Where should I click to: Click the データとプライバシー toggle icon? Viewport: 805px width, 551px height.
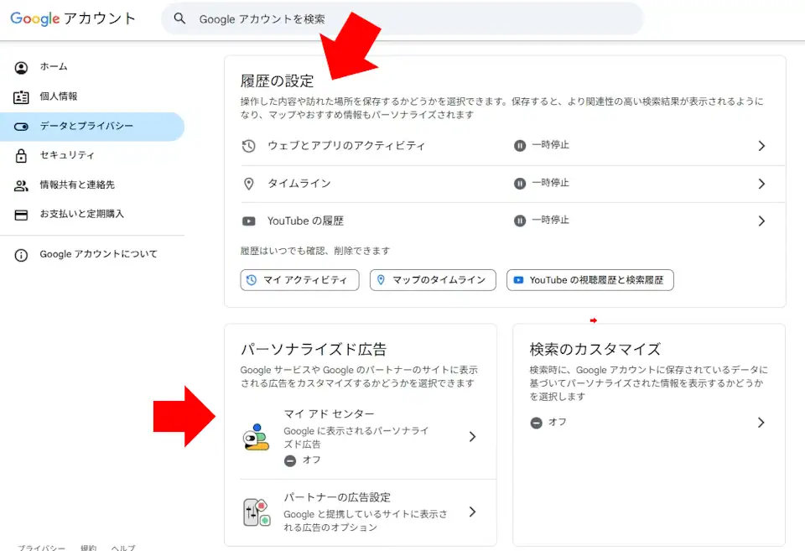click(x=21, y=127)
